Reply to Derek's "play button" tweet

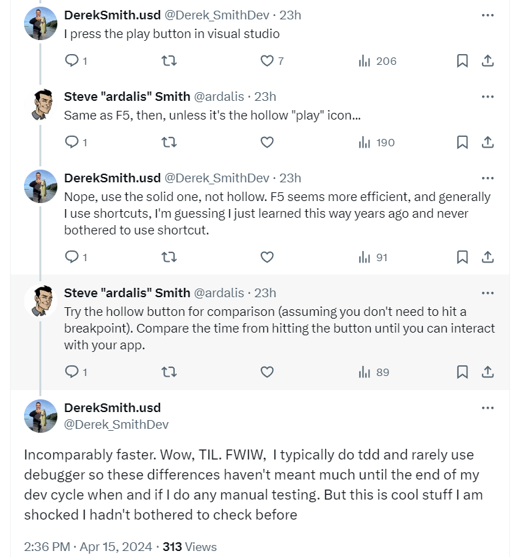(x=73, y=60)
